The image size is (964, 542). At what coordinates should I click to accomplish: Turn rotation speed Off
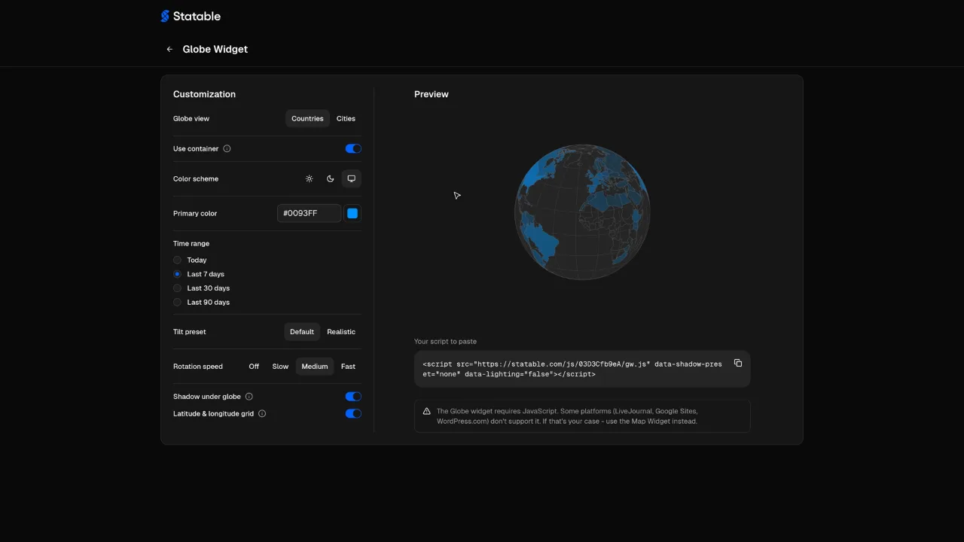pyautogui.click(x=254, y=367)
